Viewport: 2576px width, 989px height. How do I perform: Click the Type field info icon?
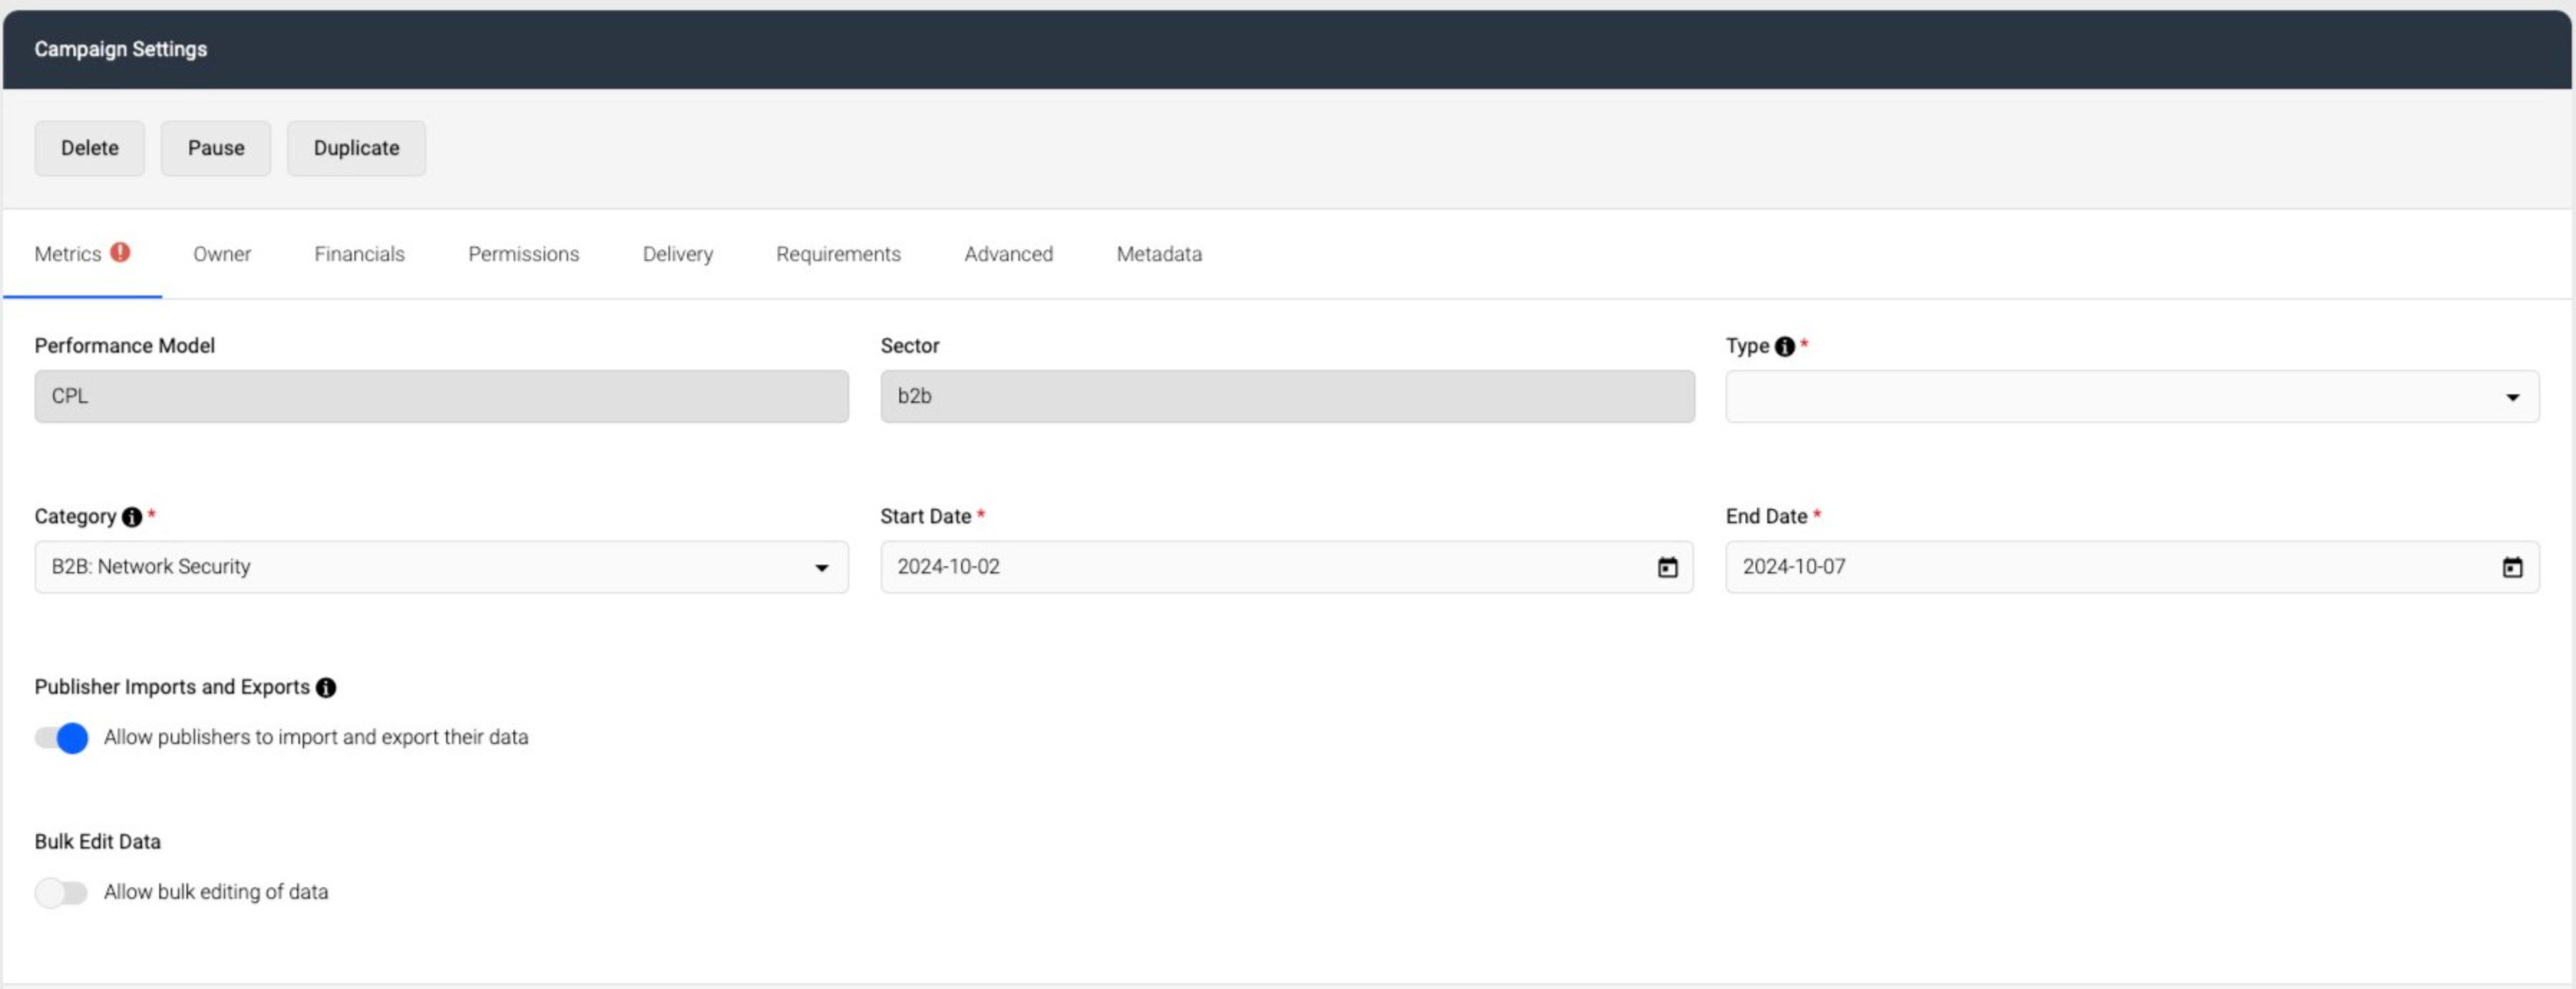pyautogui.click(x=1784, y=347)
